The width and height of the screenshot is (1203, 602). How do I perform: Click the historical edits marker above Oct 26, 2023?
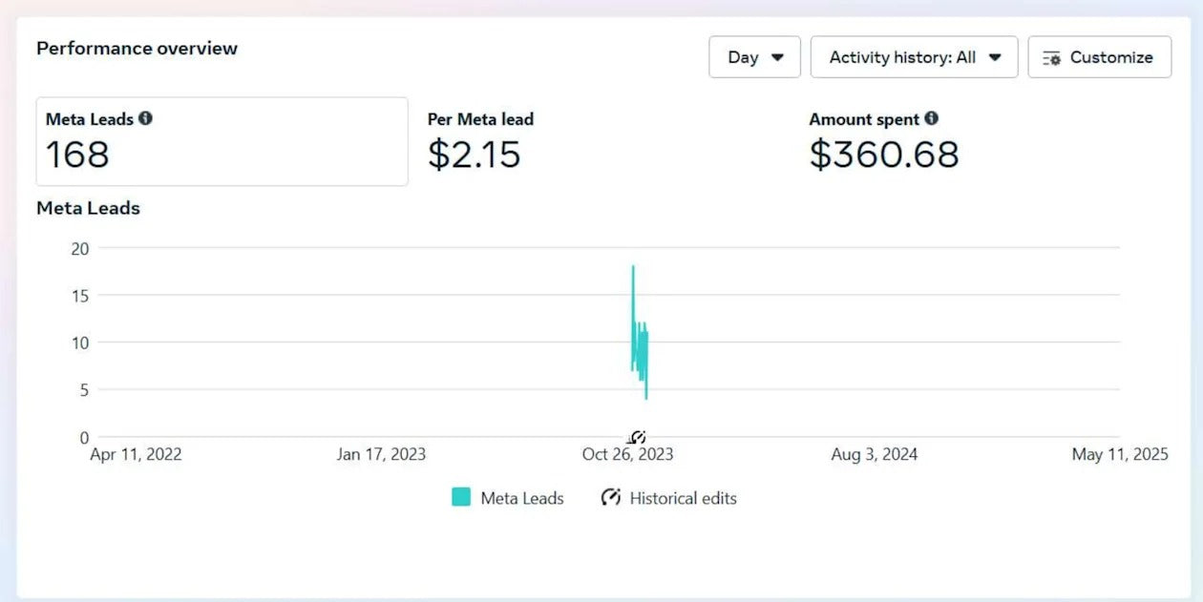click(636, 436)
